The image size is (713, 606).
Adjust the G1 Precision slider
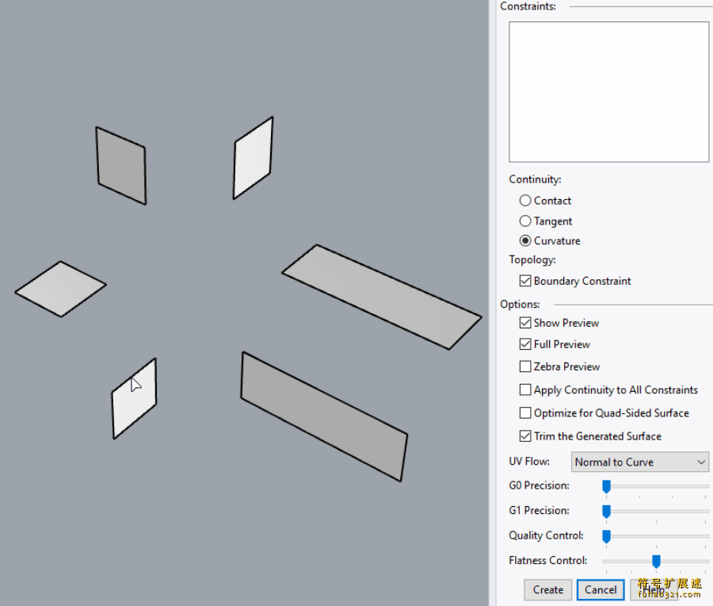click(x=607, y=511)
